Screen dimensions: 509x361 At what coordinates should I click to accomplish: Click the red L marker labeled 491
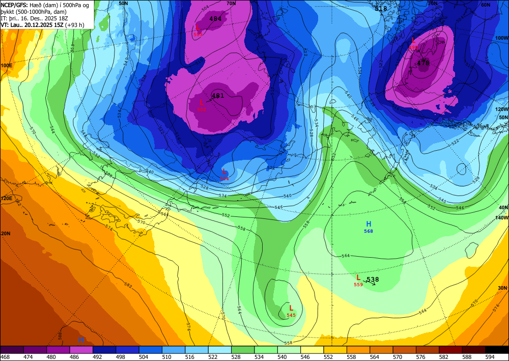[413, 41]
